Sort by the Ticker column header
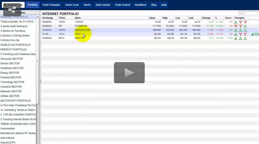 (62, 18)
